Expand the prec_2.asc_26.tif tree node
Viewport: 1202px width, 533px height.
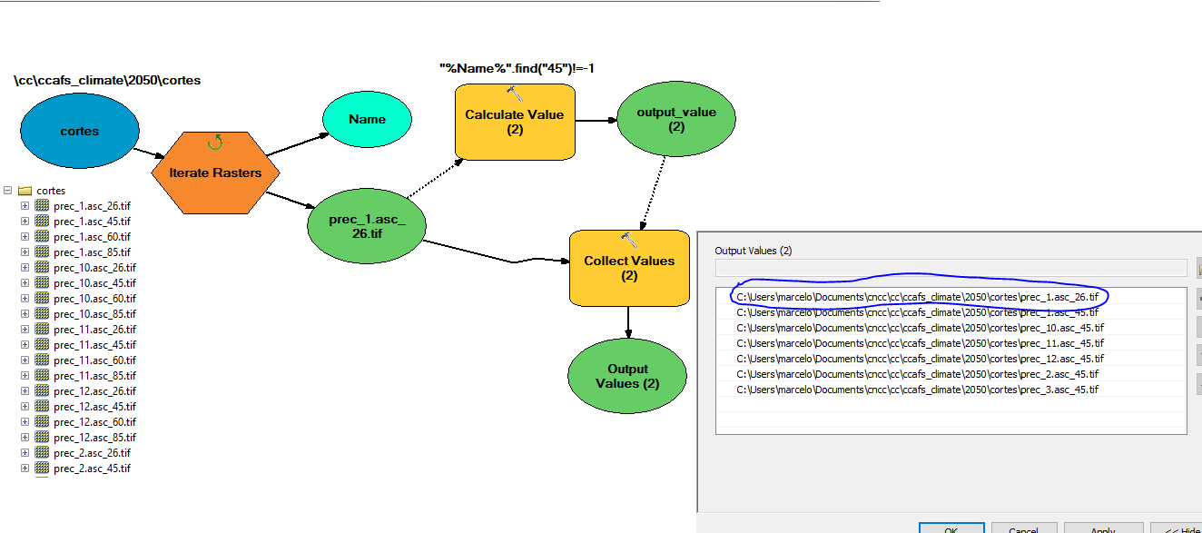pyautogui.click(x=25, y=453)
